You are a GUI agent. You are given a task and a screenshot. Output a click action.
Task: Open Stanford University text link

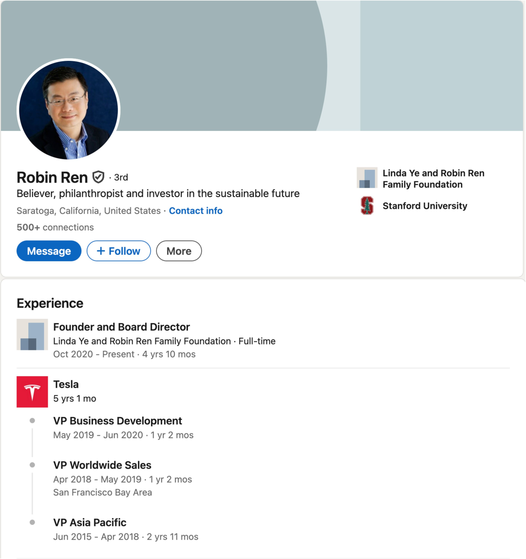pyautogui.click(x=425, y=206)
